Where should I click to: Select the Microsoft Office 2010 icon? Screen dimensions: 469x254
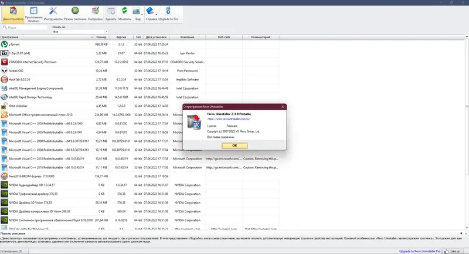4,114
